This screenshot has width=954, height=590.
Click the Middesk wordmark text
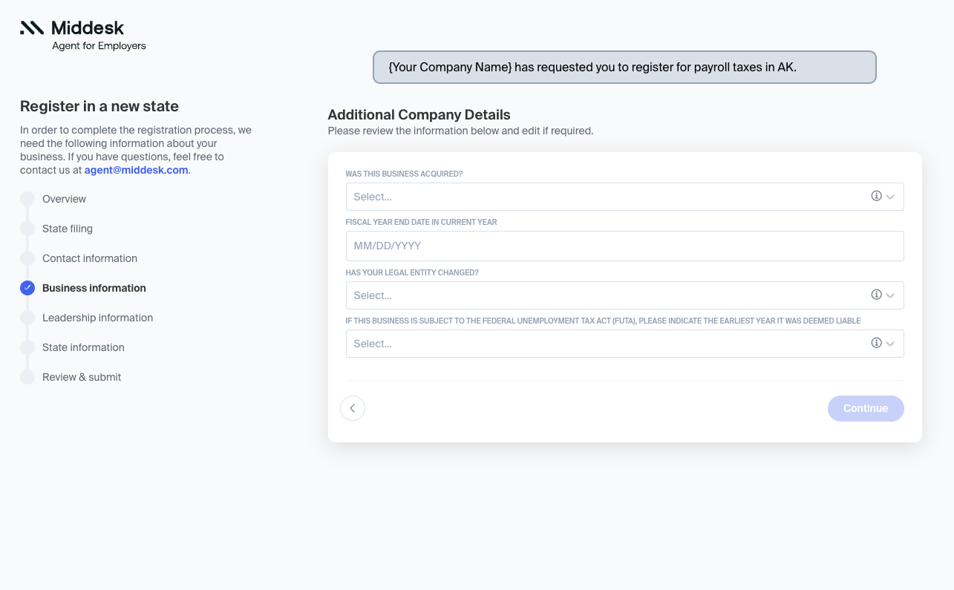click(88, 28)
